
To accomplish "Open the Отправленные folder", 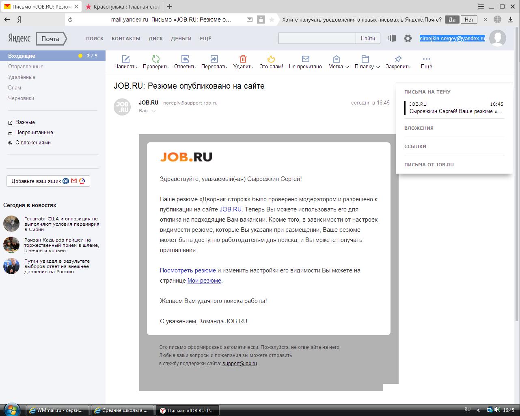I will 26,66.
